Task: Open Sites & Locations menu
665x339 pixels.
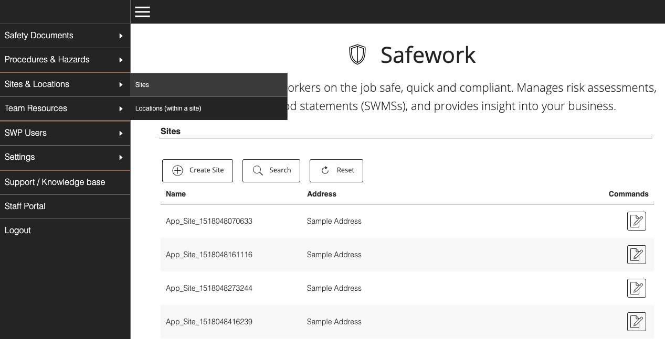Action: tap(65, 84)
